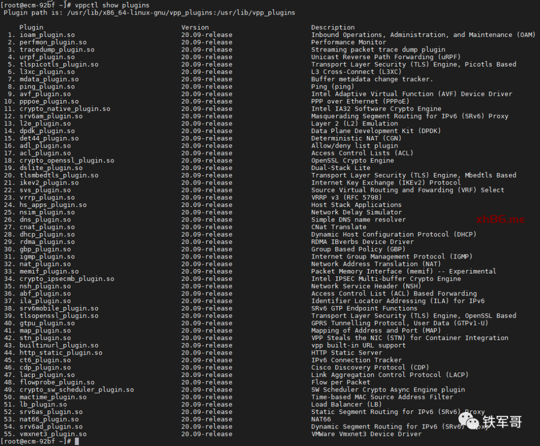This screenshot has height=446, width=540.
Task: Click the Plugin column header
Action: [x=31, y=27]
